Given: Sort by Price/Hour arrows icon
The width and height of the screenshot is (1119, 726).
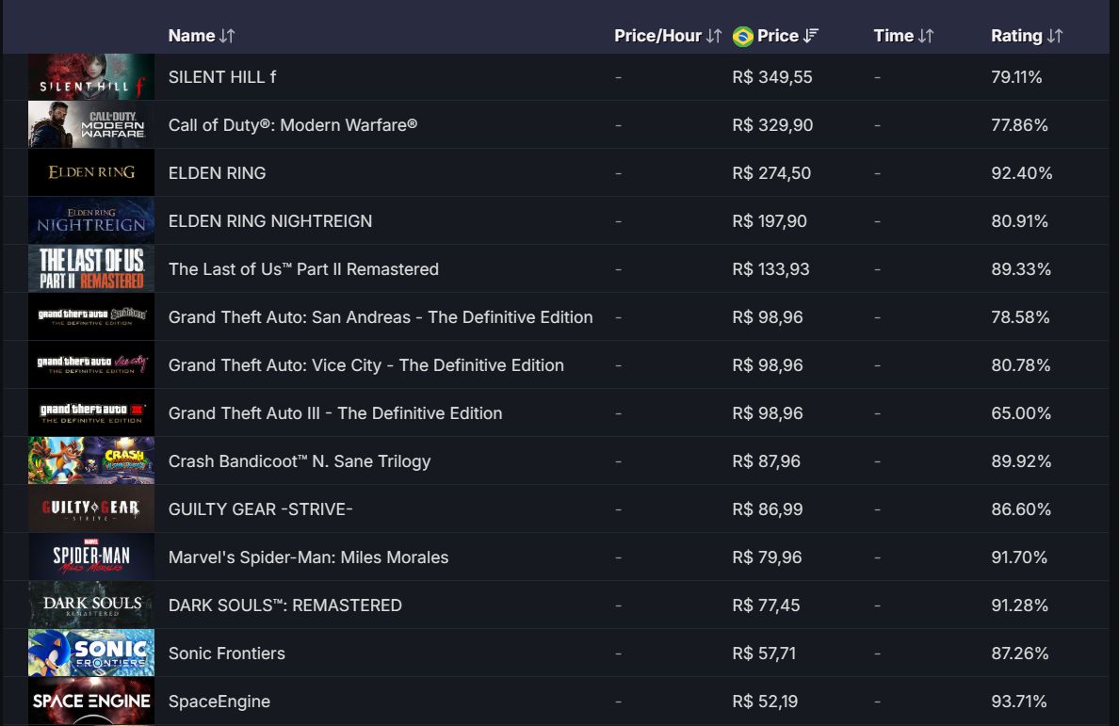Looking at the screenshot, I should click(x=714, y=36).
